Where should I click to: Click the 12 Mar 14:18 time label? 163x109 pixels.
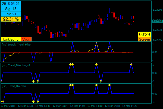pyautogui.click(x=112, y=106)
